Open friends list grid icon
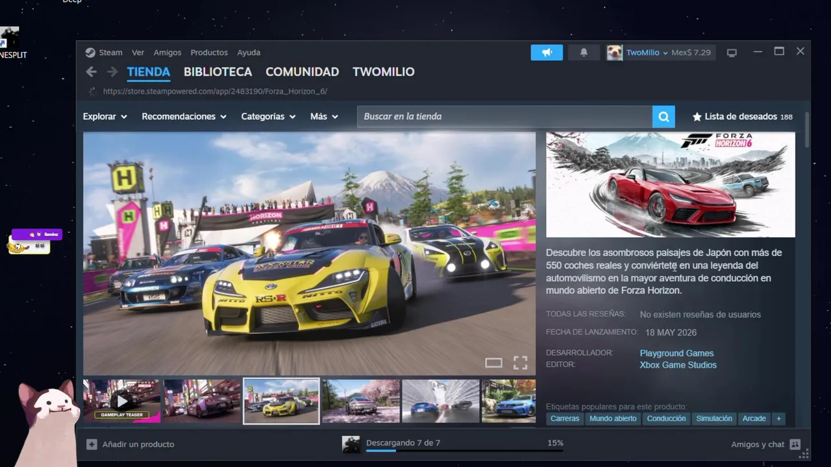This screenshot has height=467, width=831. 795,444
